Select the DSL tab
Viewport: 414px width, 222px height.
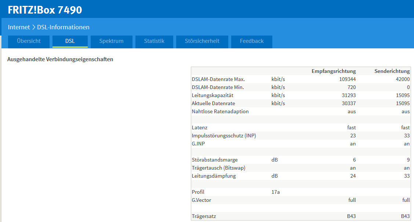pyautogui.click(x=70, y=41)
